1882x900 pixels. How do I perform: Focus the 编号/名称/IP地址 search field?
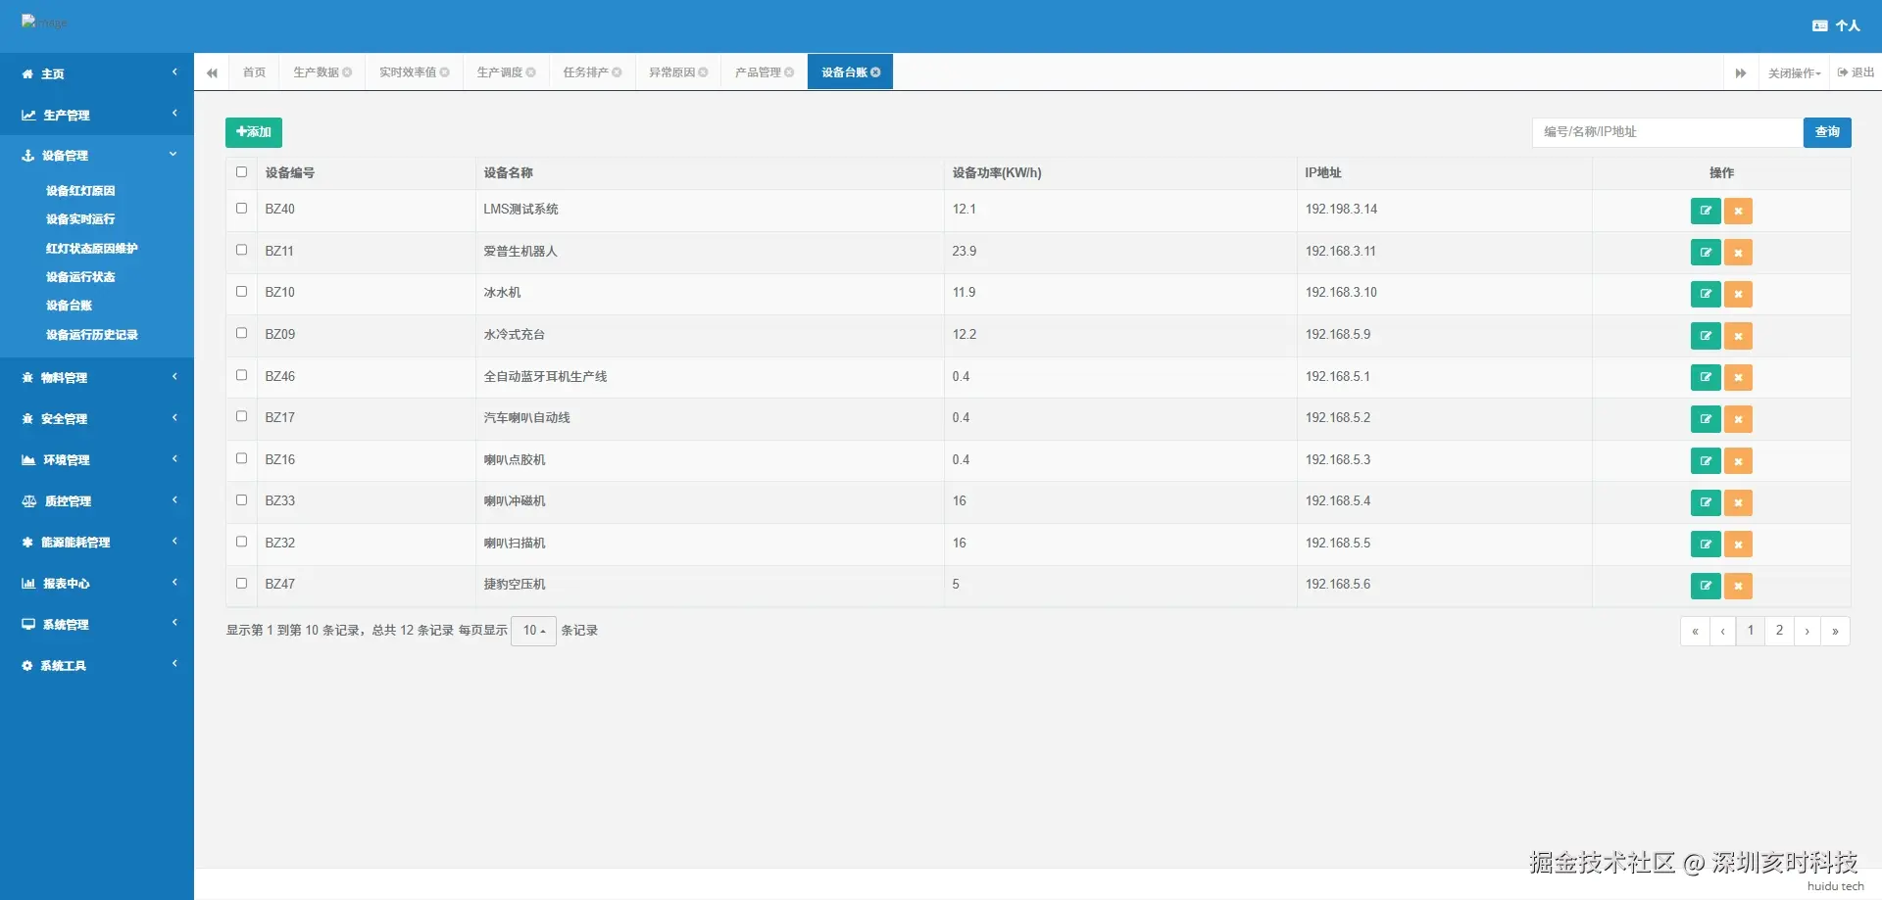(1667, 132)
